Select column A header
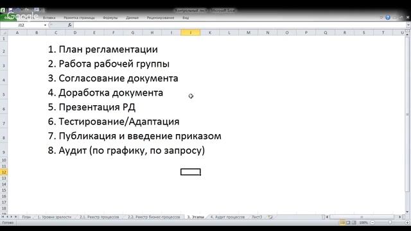This screenshot has width=411, height=231. coord(17,33)
